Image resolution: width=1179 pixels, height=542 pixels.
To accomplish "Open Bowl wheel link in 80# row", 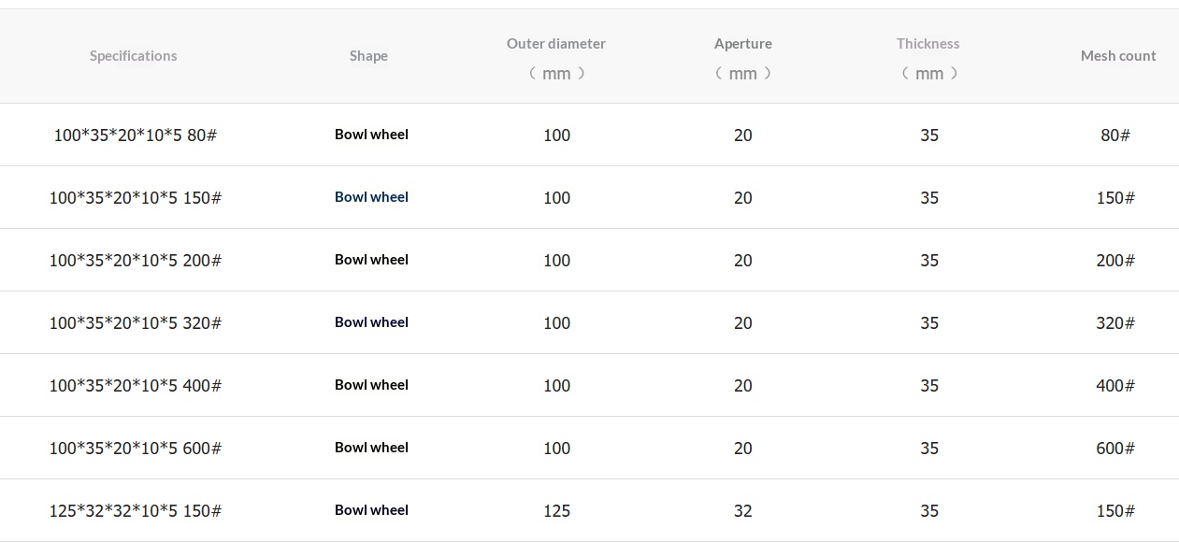I will click(371, 135).
